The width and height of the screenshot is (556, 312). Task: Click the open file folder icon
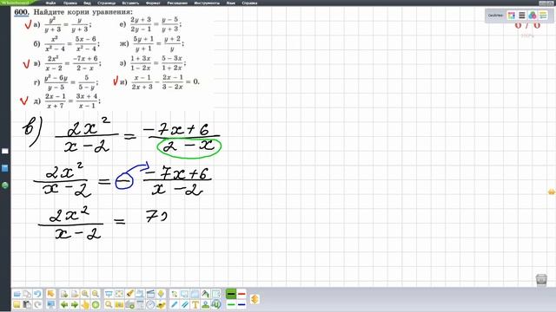(17, 294)
